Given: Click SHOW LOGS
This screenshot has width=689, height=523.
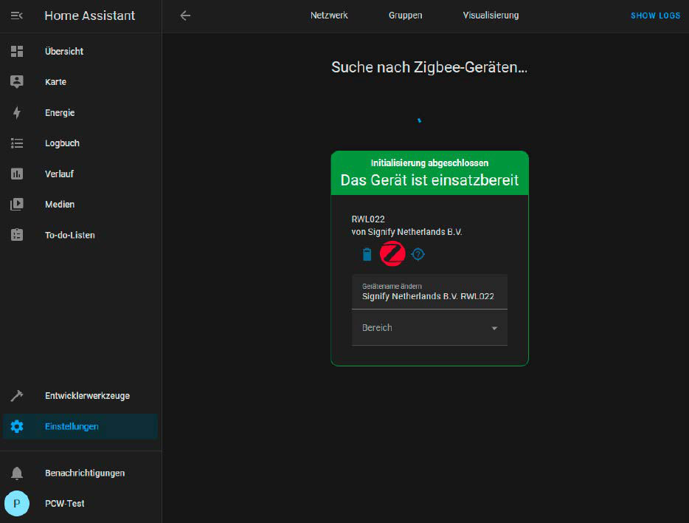Looking at the screenshot, I should [x=655, y=15].
